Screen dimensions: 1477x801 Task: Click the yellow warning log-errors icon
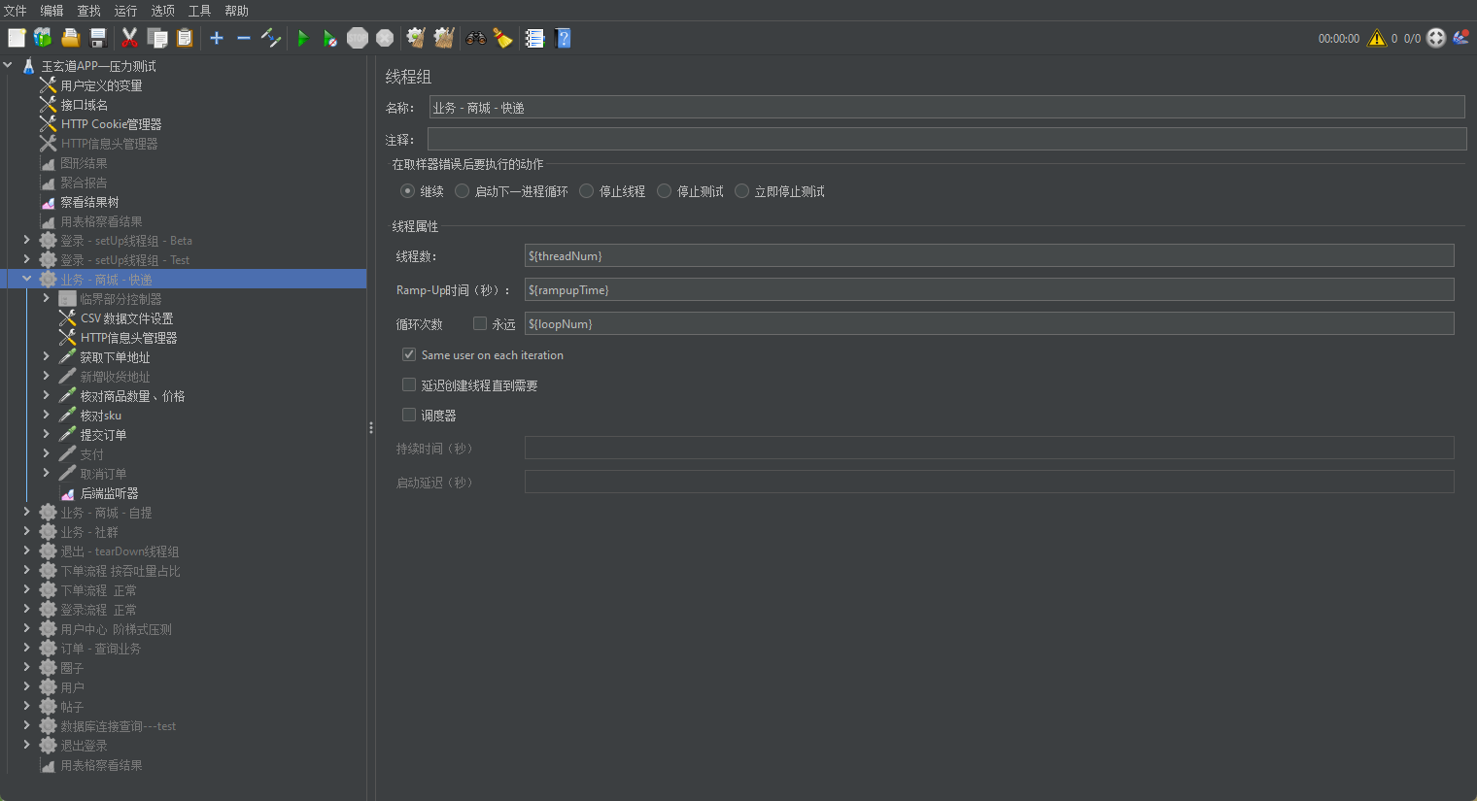[x=1377, y=38]
